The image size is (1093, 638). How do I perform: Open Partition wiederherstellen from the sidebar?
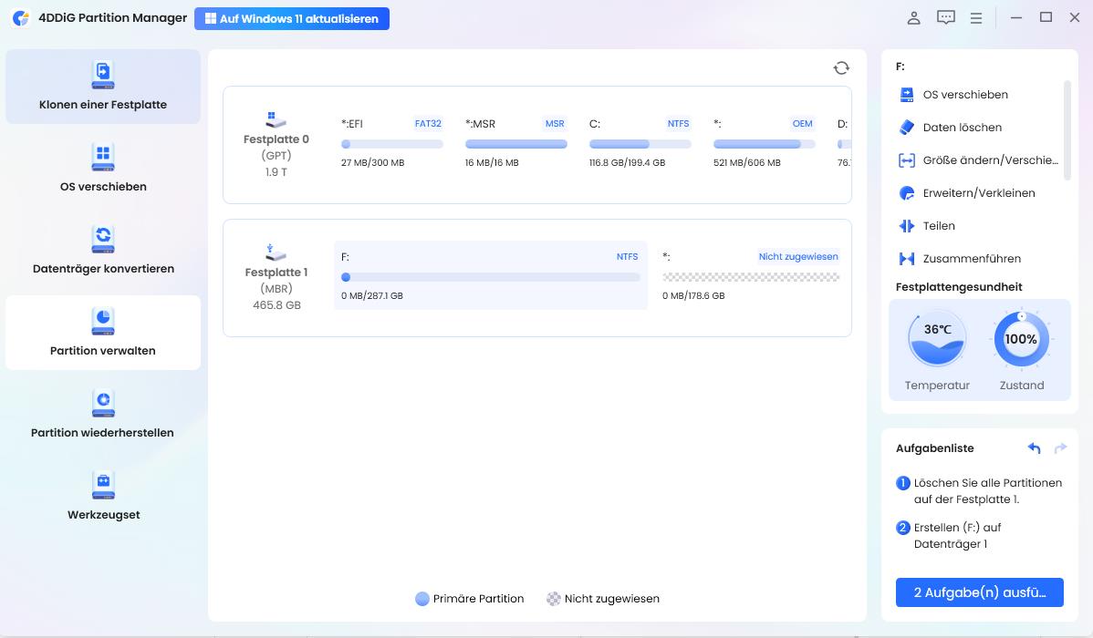click(x=102, y=415)
